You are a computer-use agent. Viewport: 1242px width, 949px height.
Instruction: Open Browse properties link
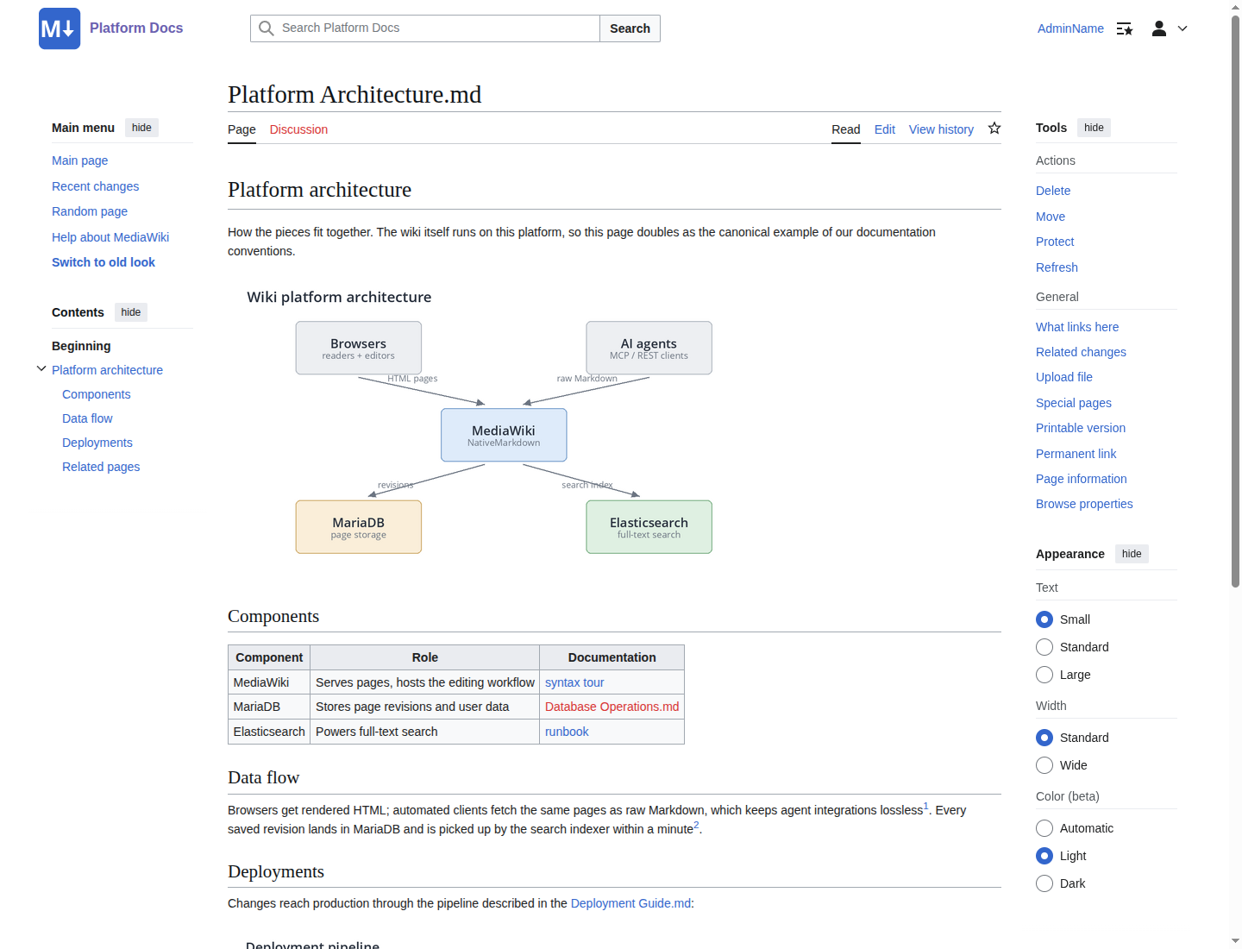pyautogui.click(x=1084, y=504)
